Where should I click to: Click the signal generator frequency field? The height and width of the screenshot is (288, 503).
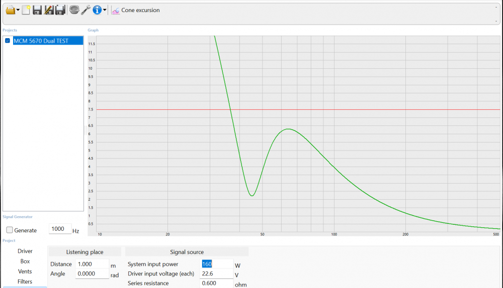click(x=60, y=229)
